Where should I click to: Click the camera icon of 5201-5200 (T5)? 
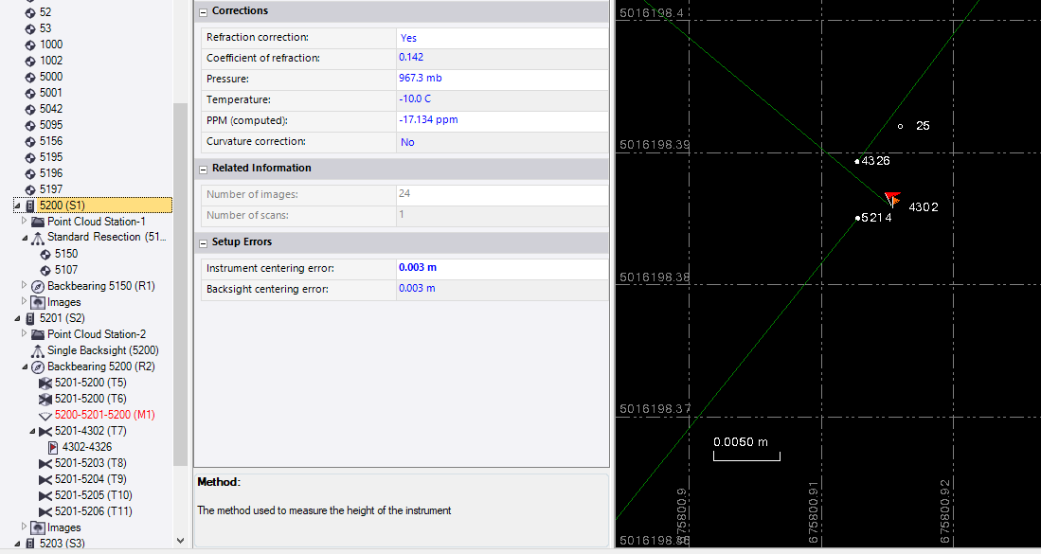(45, 383)
